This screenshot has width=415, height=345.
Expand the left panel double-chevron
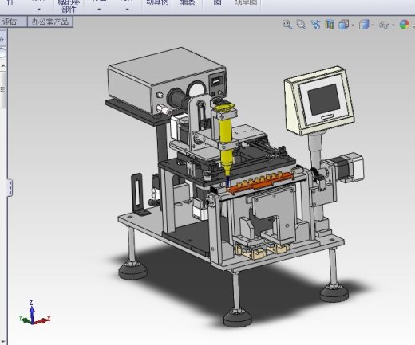pos(2,40)
